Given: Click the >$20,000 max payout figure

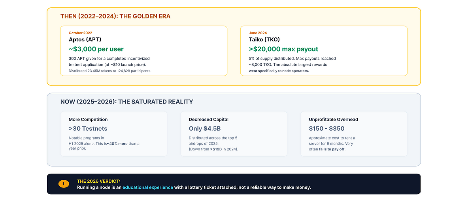Looking at the screenshot, I should click(x=283, y=49).
